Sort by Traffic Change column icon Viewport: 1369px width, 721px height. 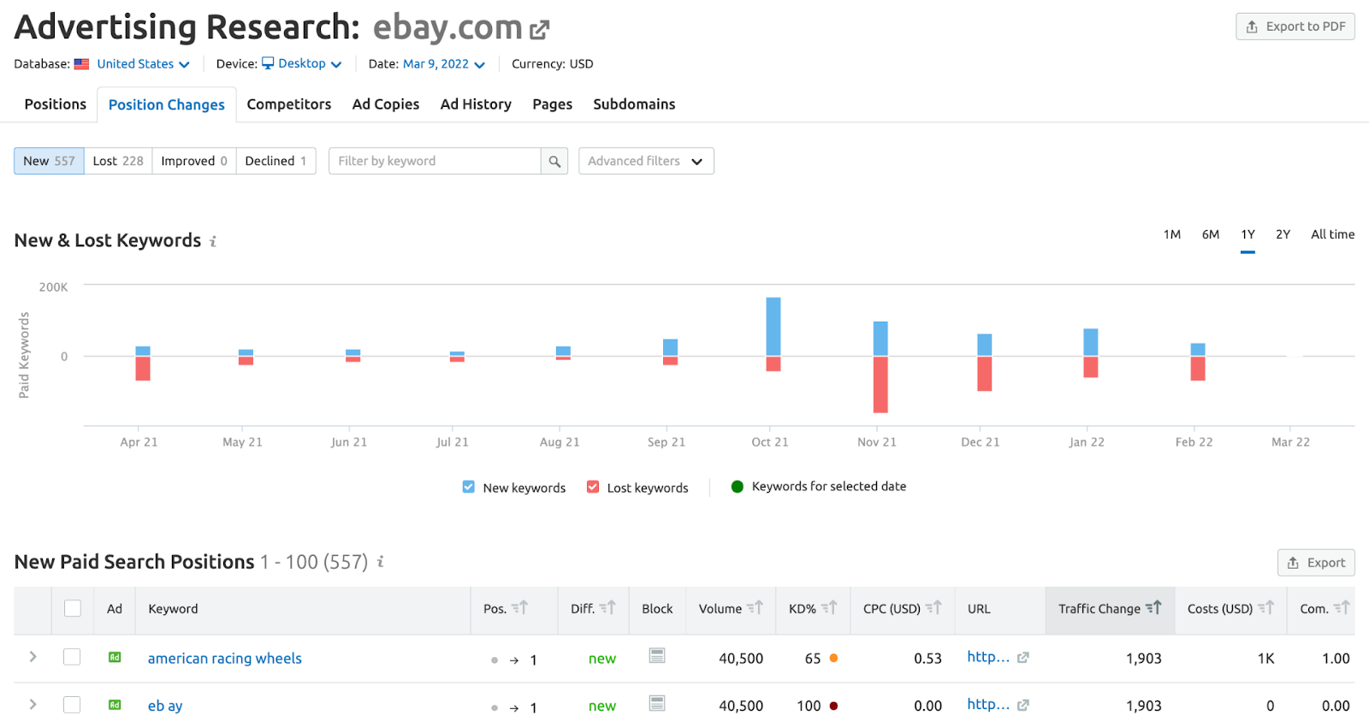(x=1153, y=608)
